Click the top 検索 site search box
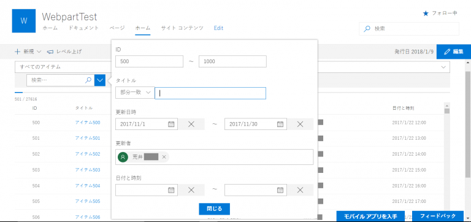The width and height of the screenshot is (471, 222). pos(409,29)
